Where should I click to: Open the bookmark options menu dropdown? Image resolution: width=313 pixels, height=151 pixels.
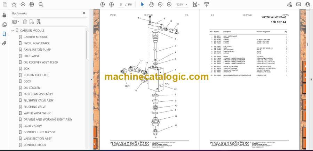click(16, 22)
